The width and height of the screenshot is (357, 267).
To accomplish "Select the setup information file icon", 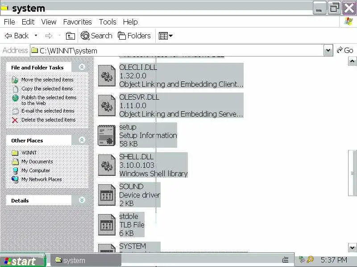I will [x=107, y=135].
